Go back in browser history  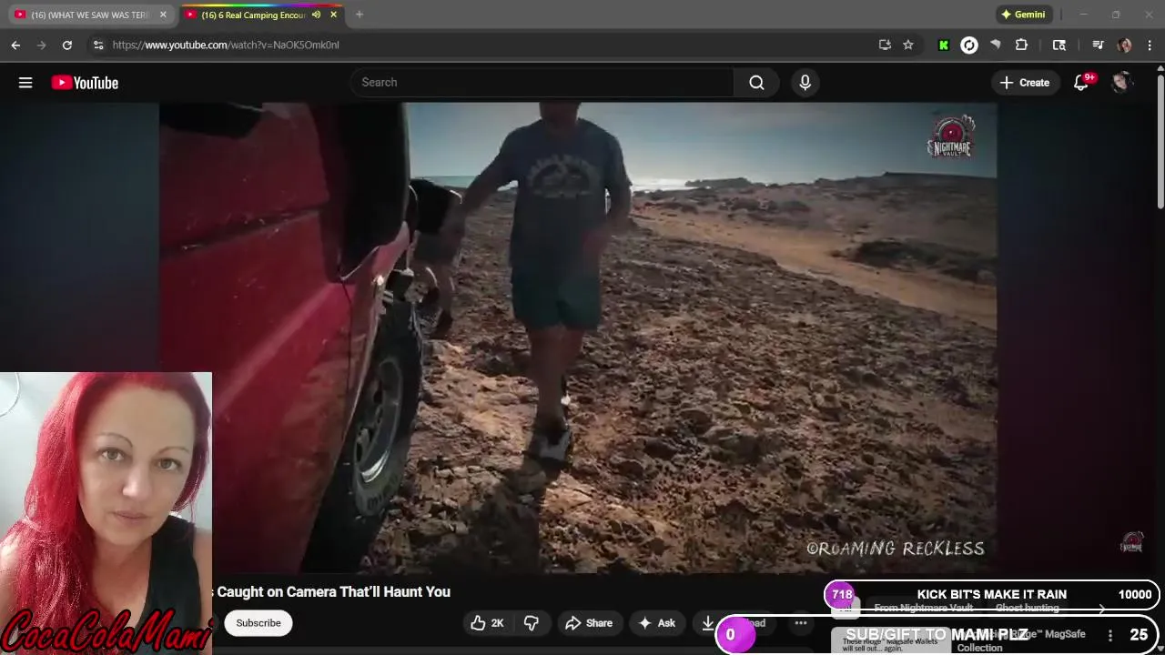tap(15, 45)
